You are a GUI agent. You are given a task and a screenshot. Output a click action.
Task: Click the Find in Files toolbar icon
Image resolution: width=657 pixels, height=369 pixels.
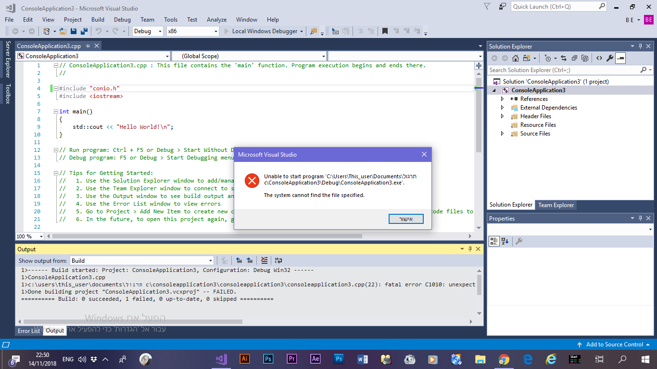coord(314,31)
